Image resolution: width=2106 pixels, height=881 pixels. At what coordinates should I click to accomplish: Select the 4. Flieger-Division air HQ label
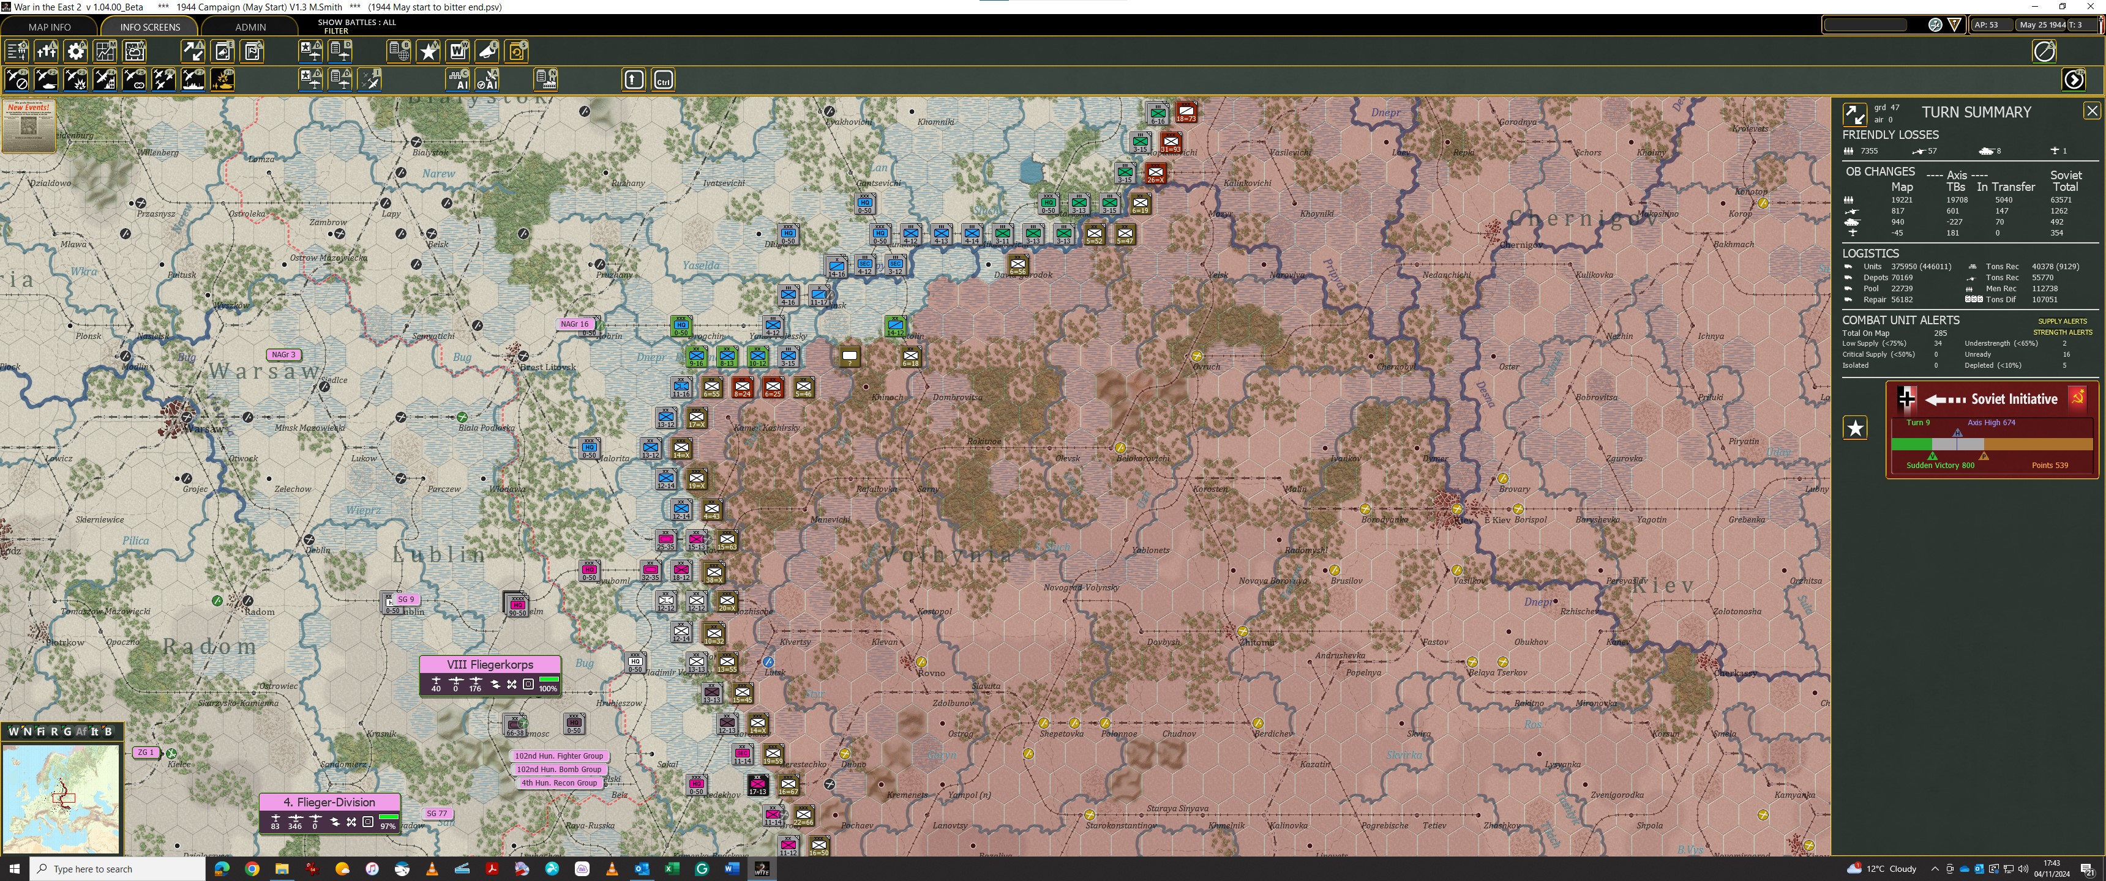[x=329, y=801]
